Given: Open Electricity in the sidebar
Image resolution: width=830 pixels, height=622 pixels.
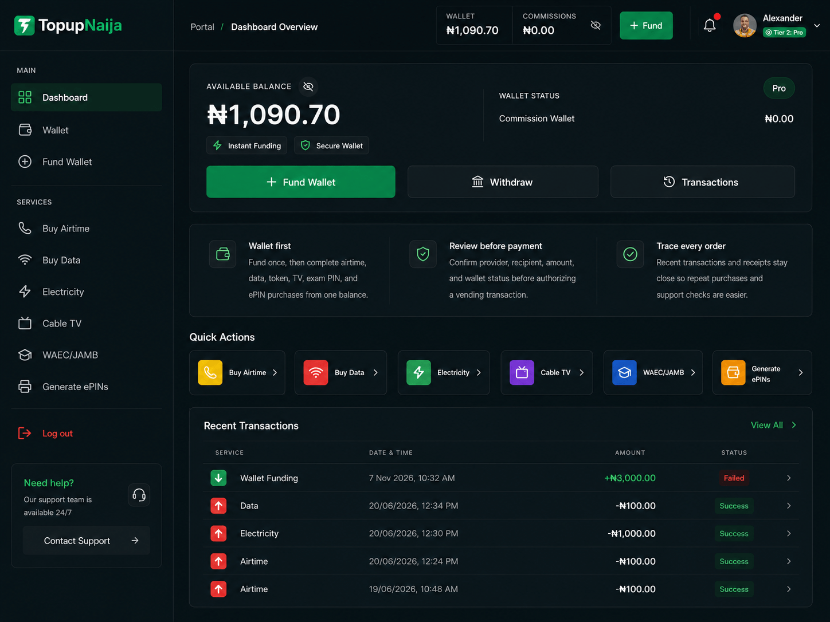Looking at the screenshot, I should pos(87,292).
